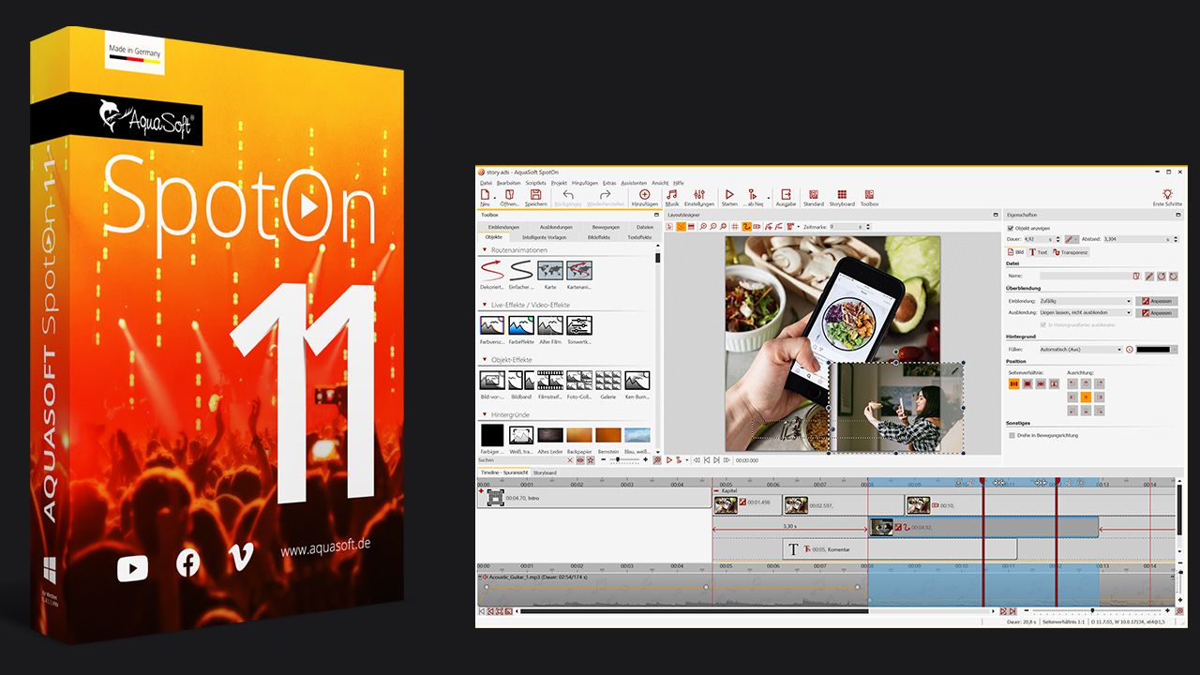Click the Speichern save icon
Image resolution: width=1200 pixels, height=675 pixels.
(535, 197)
